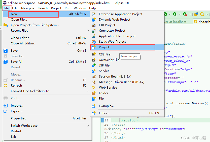Click the Save floppy disk icon

pyautogui.click(x=6, y=51)
